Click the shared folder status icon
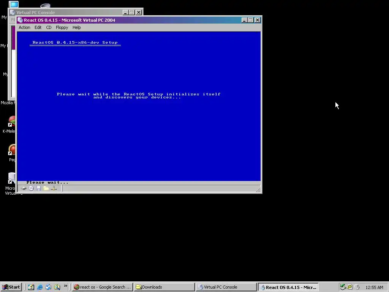389x292 pixels. [x=46, y=189]
